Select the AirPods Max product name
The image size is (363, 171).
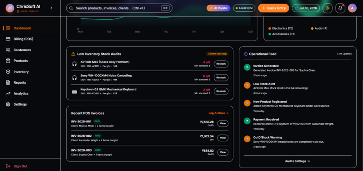(105, 62)
